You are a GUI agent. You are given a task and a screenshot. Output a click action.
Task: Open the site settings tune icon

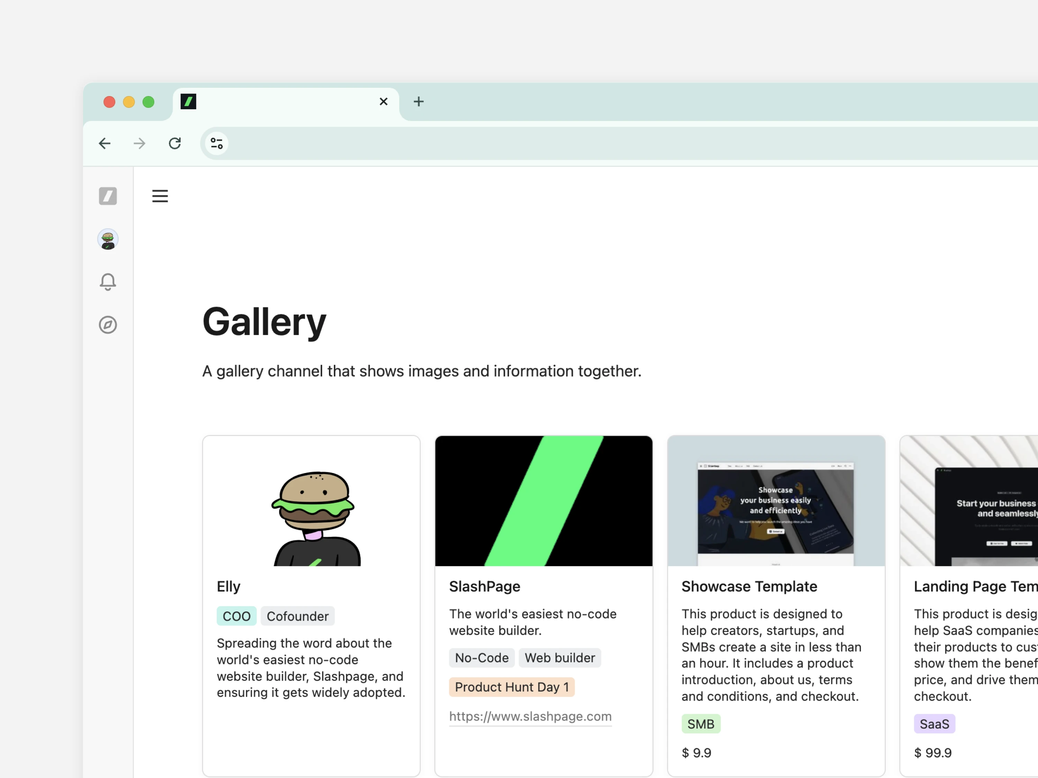pos(216,143)
